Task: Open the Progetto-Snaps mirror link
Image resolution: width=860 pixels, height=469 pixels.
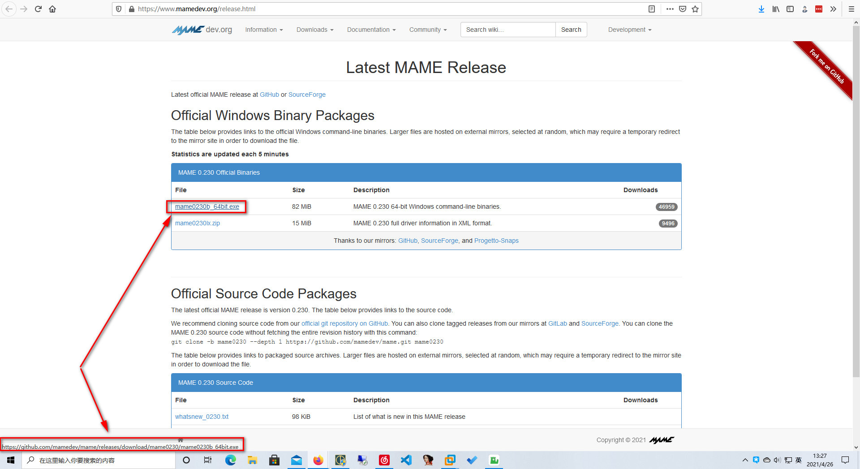Action: [x=496, y=241]
